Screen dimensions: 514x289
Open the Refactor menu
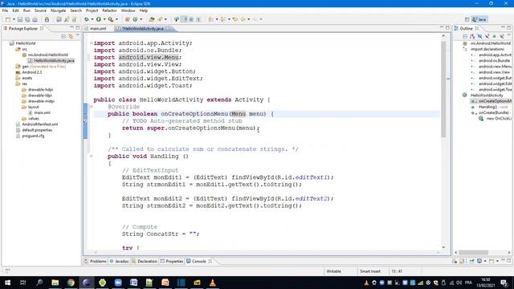coord(109,10)
